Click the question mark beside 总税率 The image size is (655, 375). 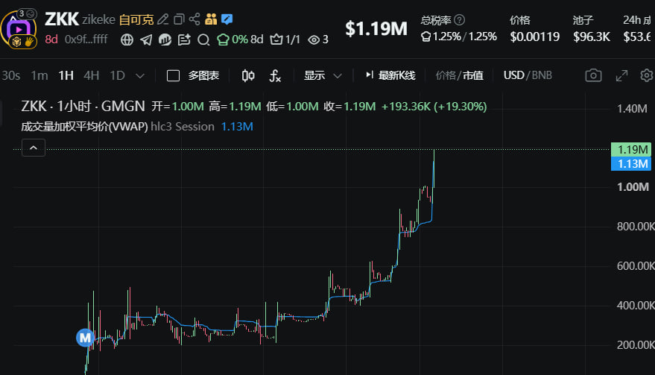pos(459,19)
